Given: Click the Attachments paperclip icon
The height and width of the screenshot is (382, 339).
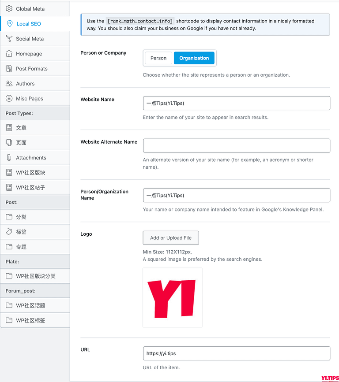Looking at the screenshot, I should [x=9, y=158].
